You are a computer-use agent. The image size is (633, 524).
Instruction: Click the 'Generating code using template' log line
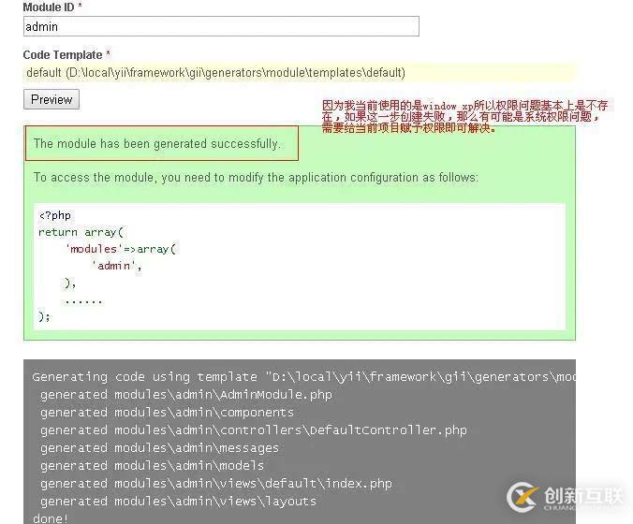(303, 377)
